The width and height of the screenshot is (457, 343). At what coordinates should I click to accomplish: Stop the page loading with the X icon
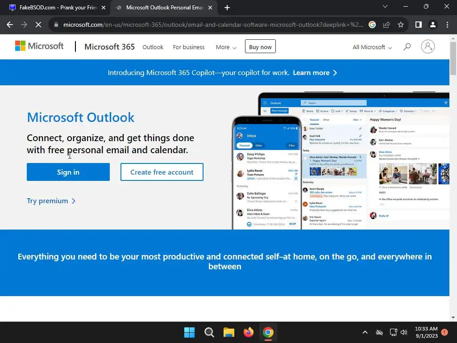pyautogui.click(x=38, y=25)
